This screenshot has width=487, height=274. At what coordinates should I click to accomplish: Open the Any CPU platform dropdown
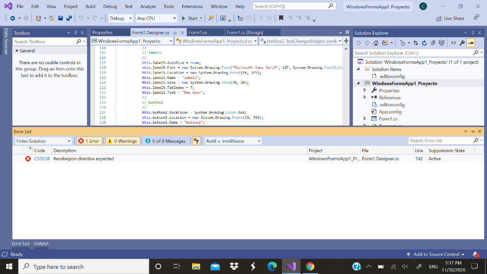[x=156, y=19]
